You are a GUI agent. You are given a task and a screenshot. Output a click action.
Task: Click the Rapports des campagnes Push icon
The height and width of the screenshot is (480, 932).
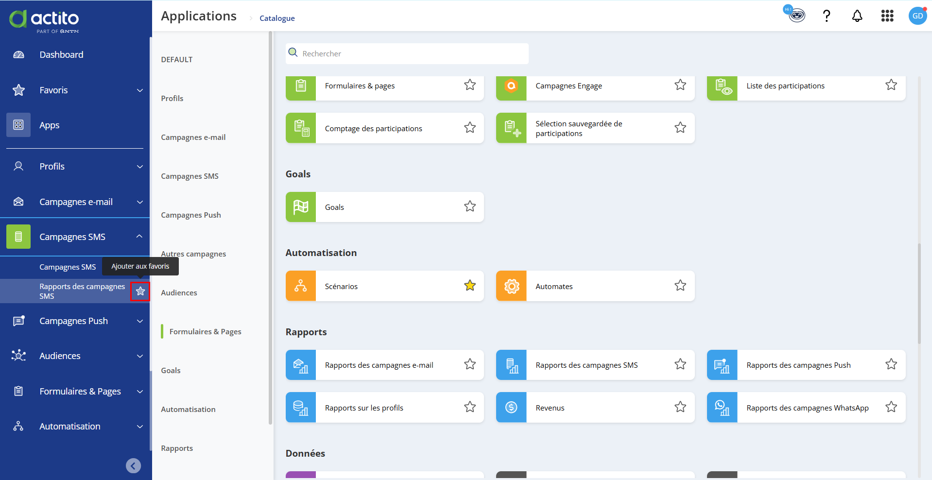(x=722, y=365)
